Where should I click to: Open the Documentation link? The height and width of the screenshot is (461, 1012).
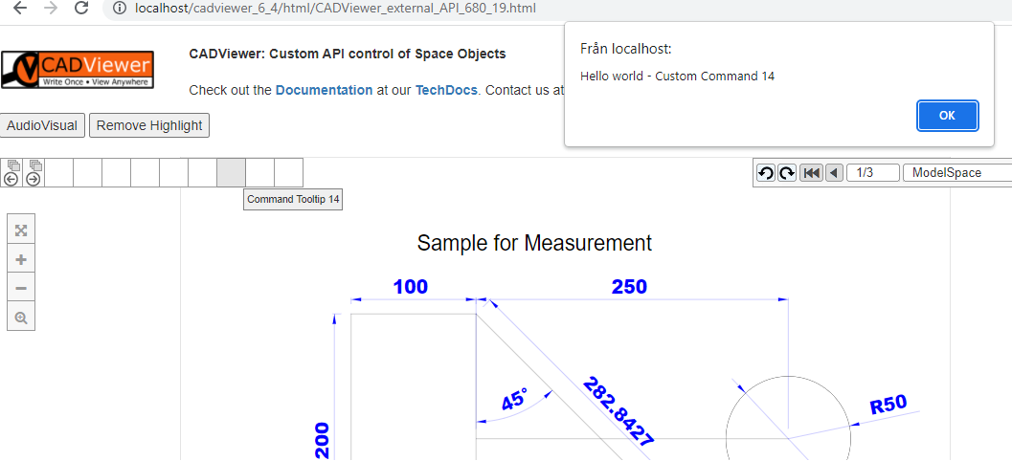click(x=324, y=90)
